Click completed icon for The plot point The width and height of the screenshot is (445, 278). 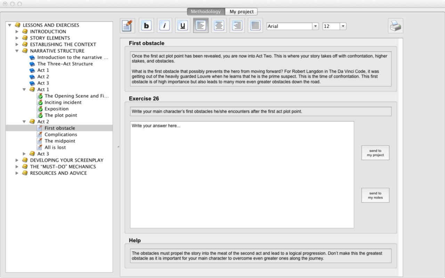[40, 115]
